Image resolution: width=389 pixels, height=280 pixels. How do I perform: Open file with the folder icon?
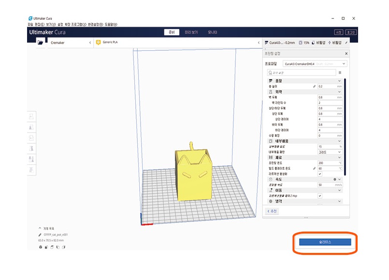click(x=41, y=43)
